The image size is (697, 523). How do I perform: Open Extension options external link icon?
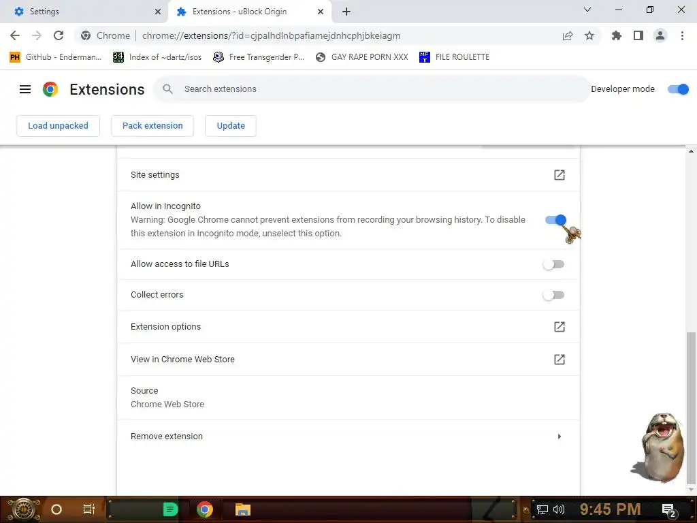click(x=560, y=327)
